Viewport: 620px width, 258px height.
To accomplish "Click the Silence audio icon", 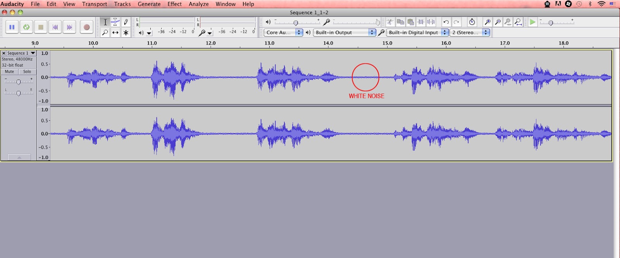I will point(431,22).
